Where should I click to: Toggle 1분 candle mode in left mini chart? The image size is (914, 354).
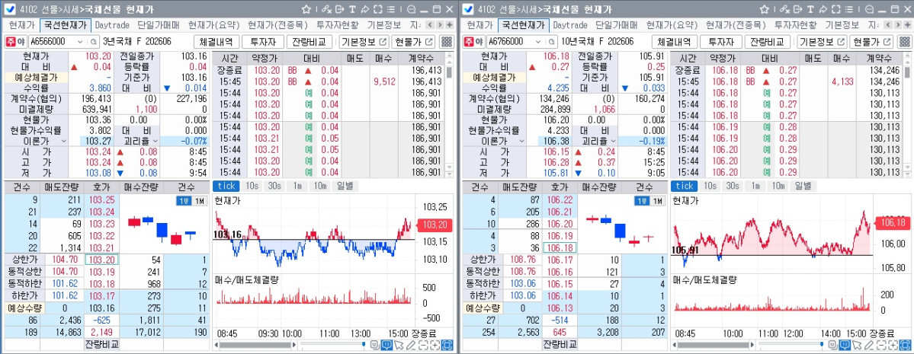click(184, 201)
